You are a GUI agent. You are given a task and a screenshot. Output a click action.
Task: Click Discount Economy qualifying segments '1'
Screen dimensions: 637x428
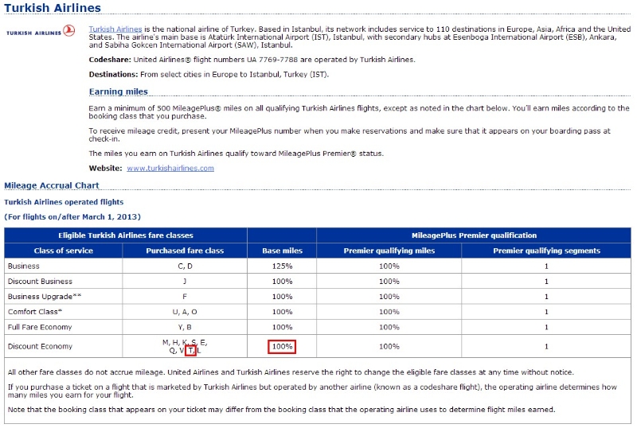point(546,346)
